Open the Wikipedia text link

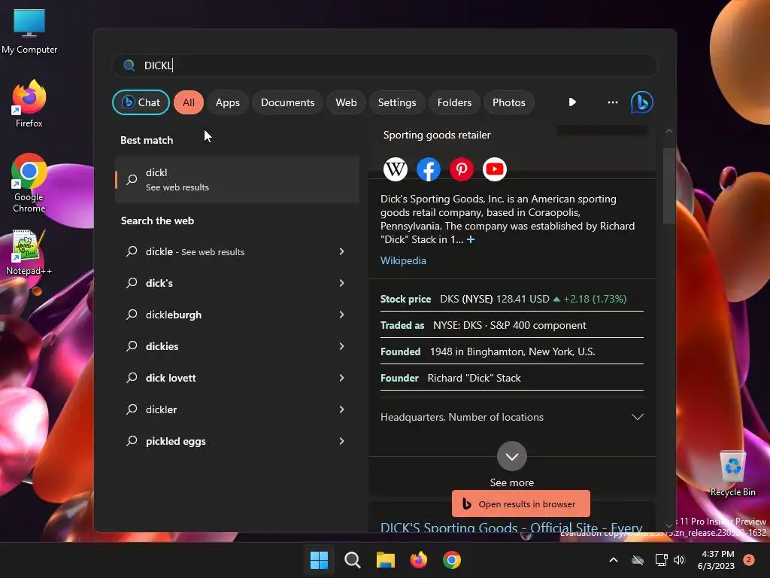pyautogui.click(x=403, y=260)
